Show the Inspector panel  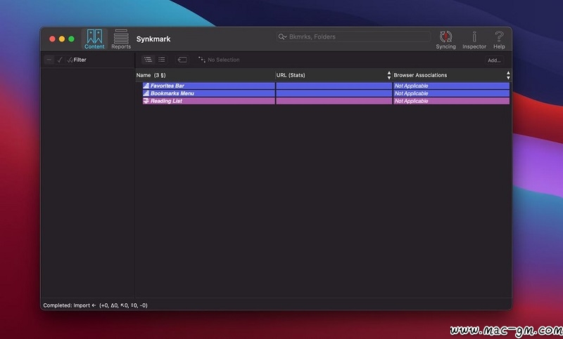(x=474, y=40)
